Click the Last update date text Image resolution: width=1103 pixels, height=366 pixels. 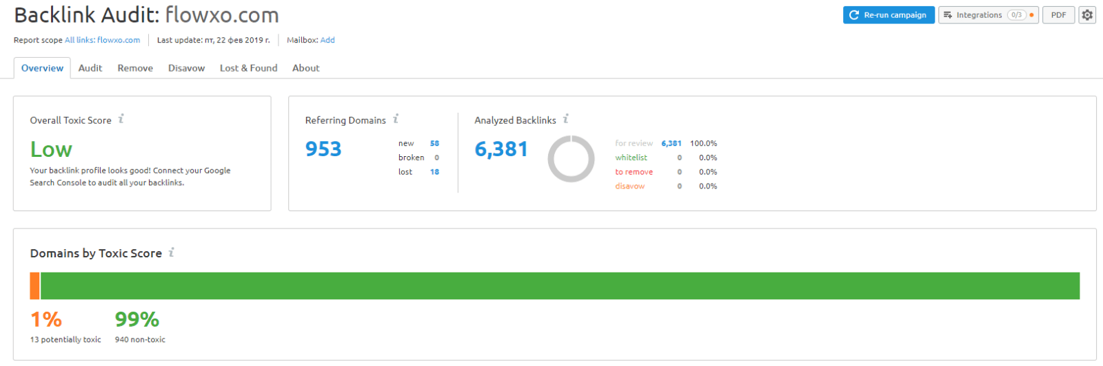(214, 40)
